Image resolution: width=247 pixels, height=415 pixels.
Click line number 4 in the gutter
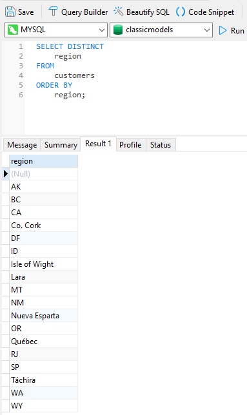click(x=21, y=75)
